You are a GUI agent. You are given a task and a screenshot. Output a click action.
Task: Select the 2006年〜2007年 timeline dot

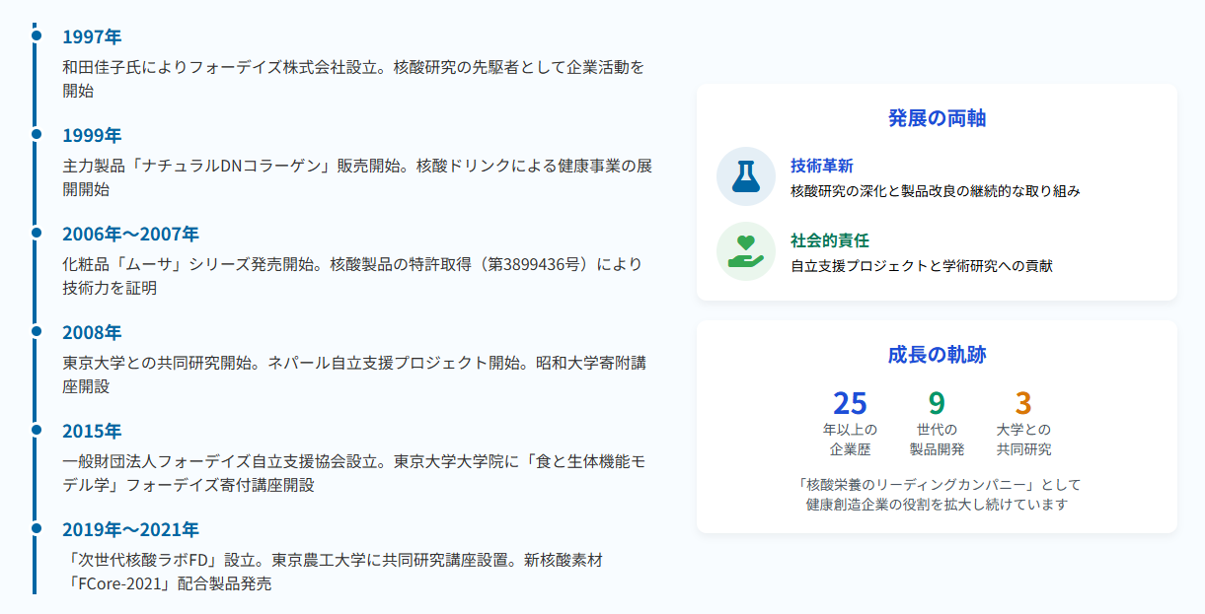[37, 233]
